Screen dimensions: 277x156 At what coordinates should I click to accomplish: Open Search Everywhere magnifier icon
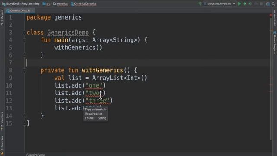point(273,4)
